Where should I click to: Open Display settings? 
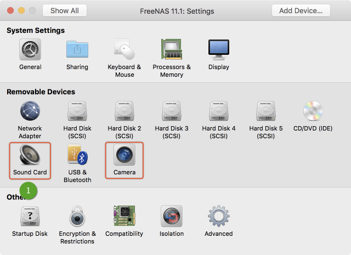point(219,50)
